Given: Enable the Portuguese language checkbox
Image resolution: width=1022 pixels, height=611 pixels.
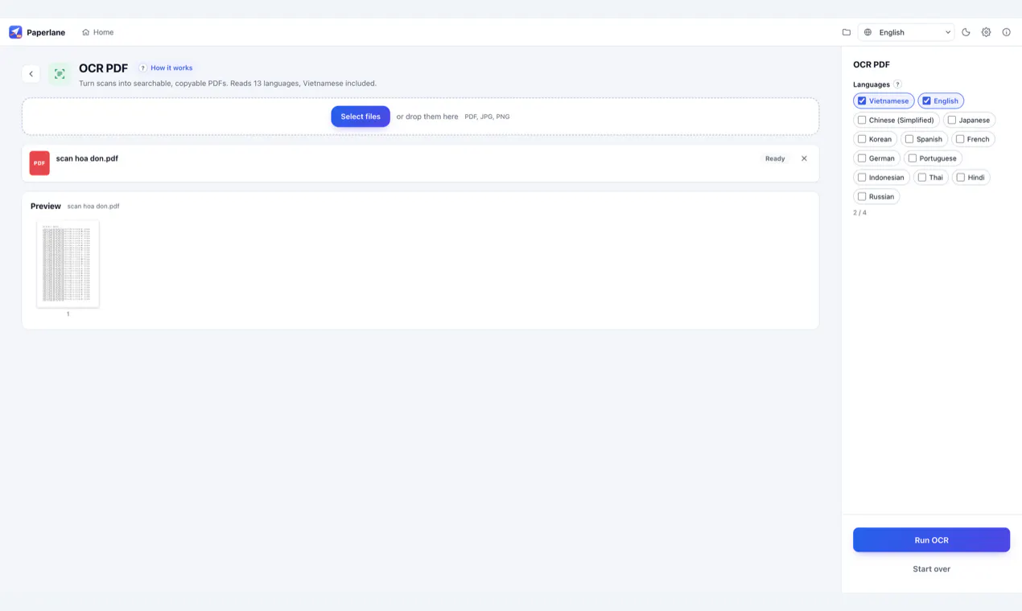Looking at the screenshot, I should [913, 158].
